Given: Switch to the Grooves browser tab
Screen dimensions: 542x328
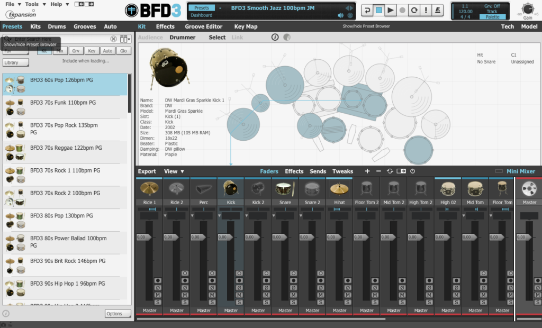Looking at the screenshot, I should pyautogui.click(x=85, y=26).
